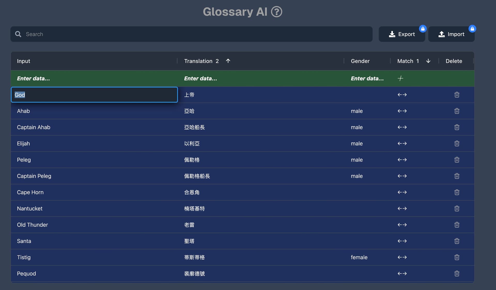The image size is (496, 290).
Task: Click the Export download icon
Action: [392, 34]
